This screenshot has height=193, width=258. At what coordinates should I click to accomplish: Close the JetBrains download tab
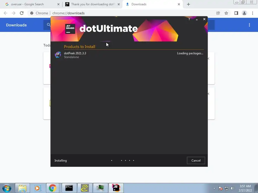click(x=119, y=4)
